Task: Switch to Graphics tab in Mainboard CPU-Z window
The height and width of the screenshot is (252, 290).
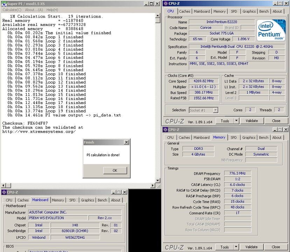Action: point(87,200)
